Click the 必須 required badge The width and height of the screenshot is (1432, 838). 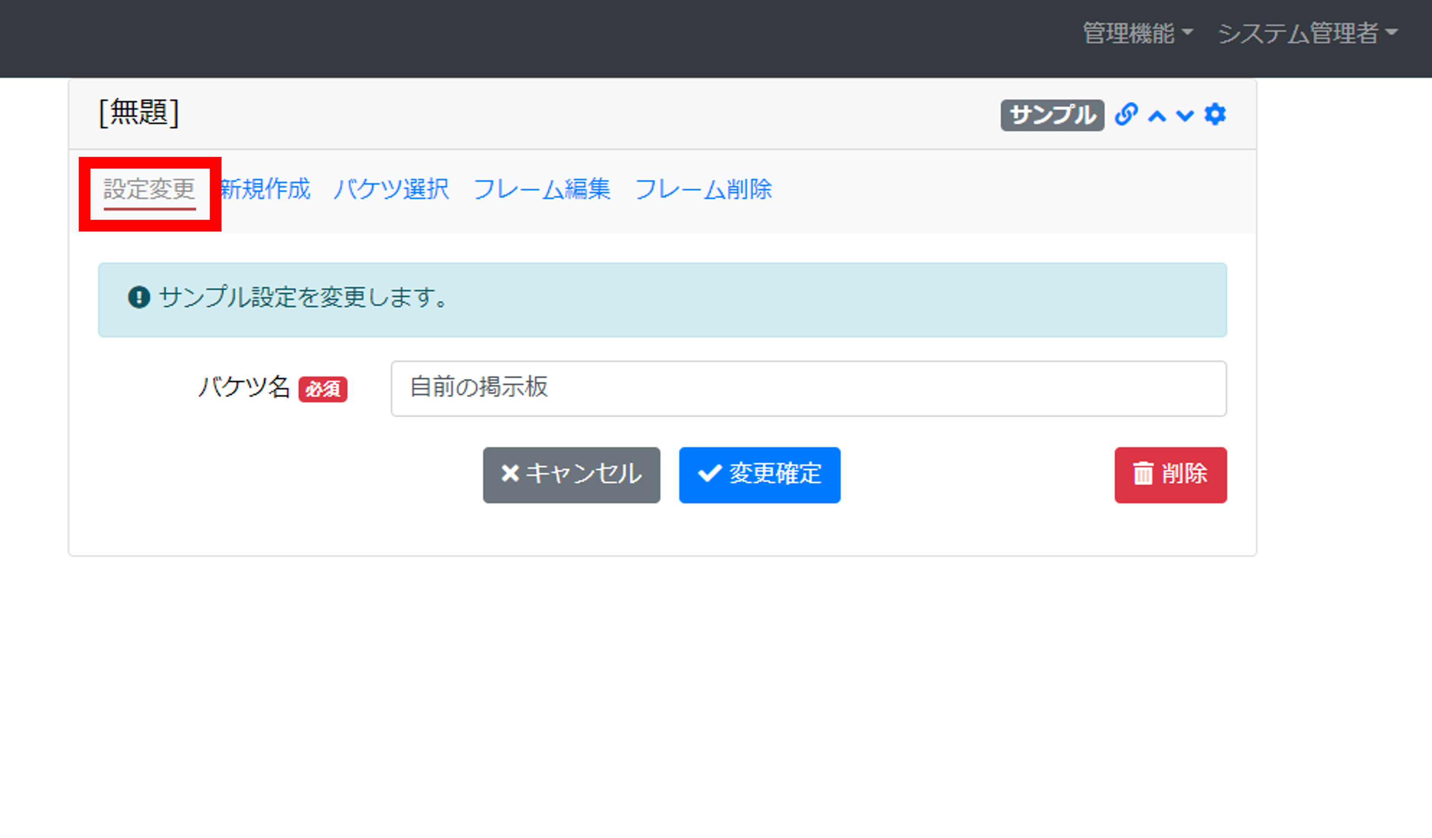coord(323,390)
